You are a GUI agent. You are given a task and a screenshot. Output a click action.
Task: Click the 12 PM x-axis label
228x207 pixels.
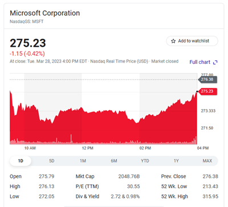pos(88,148)
